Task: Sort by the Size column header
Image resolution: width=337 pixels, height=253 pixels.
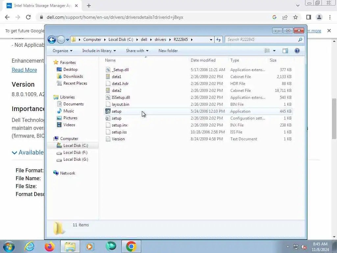Action: click(x=273, y=60)
